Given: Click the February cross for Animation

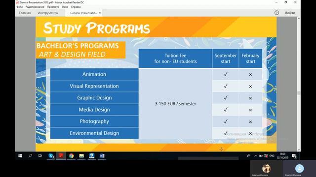Looking at the screenshot, I should click(x=250, y=75).
